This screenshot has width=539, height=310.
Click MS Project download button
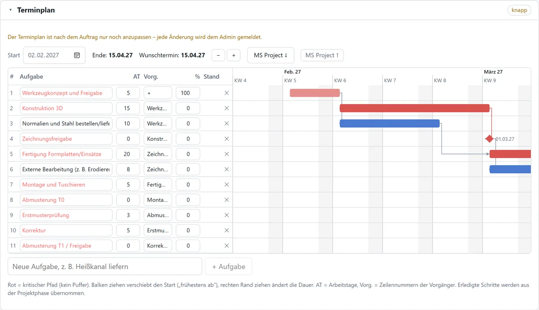click(270, 55)
